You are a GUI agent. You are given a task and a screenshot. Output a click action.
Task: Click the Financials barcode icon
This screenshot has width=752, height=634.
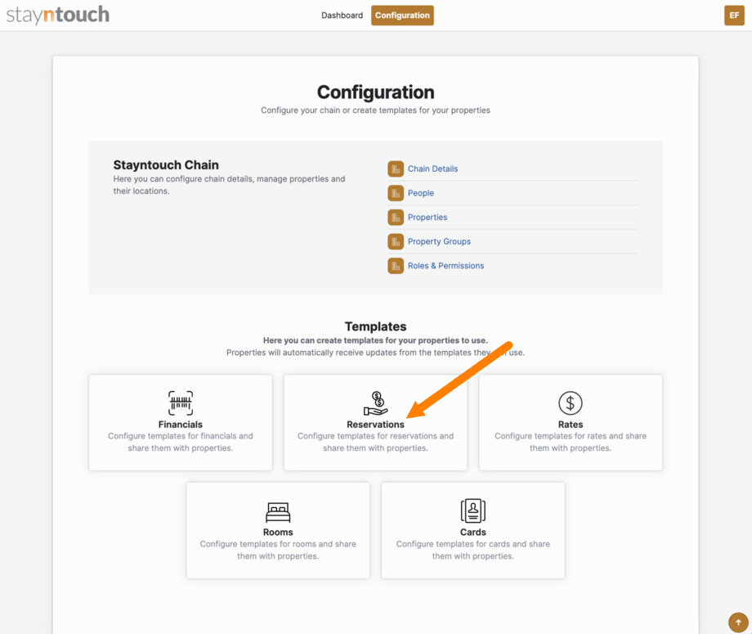pos(181,402)
